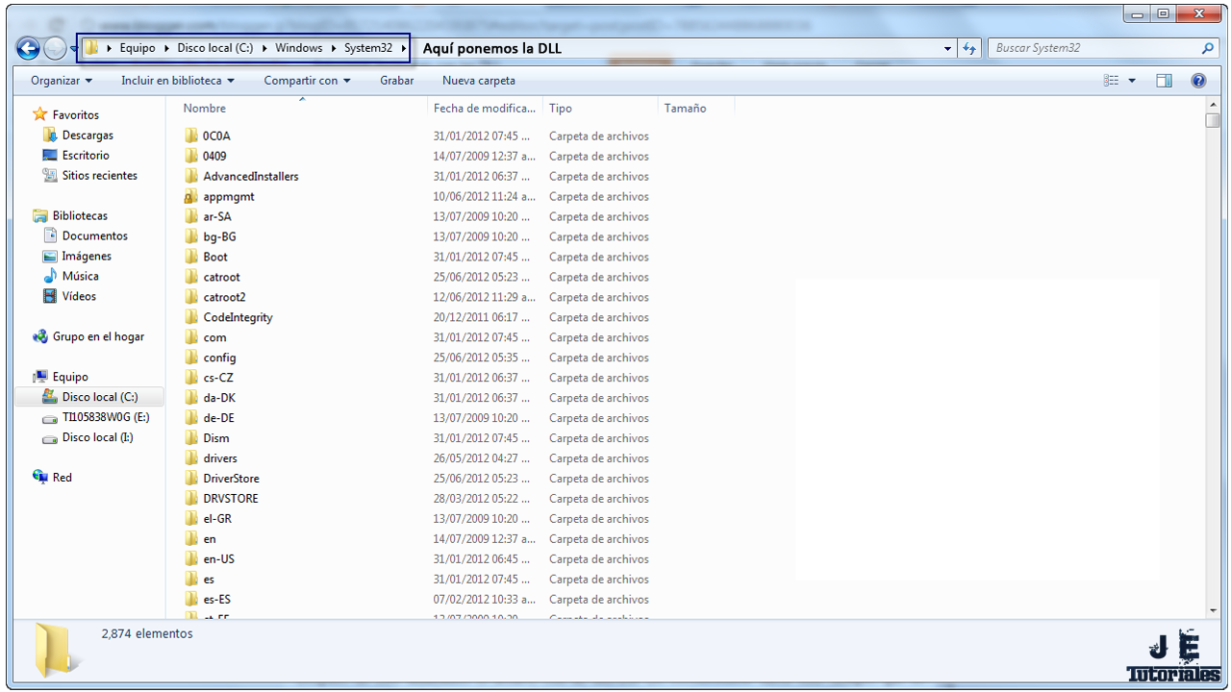Viewport: 1231px width, 692px height.
Task: Open Compartir con menu
Action: 308,81
